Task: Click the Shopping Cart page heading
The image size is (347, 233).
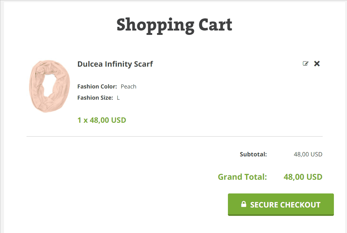Action: pyautogui.click(x=174, y=25)
